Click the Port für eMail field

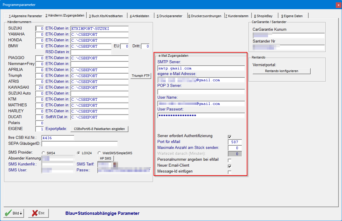(235, 142)
